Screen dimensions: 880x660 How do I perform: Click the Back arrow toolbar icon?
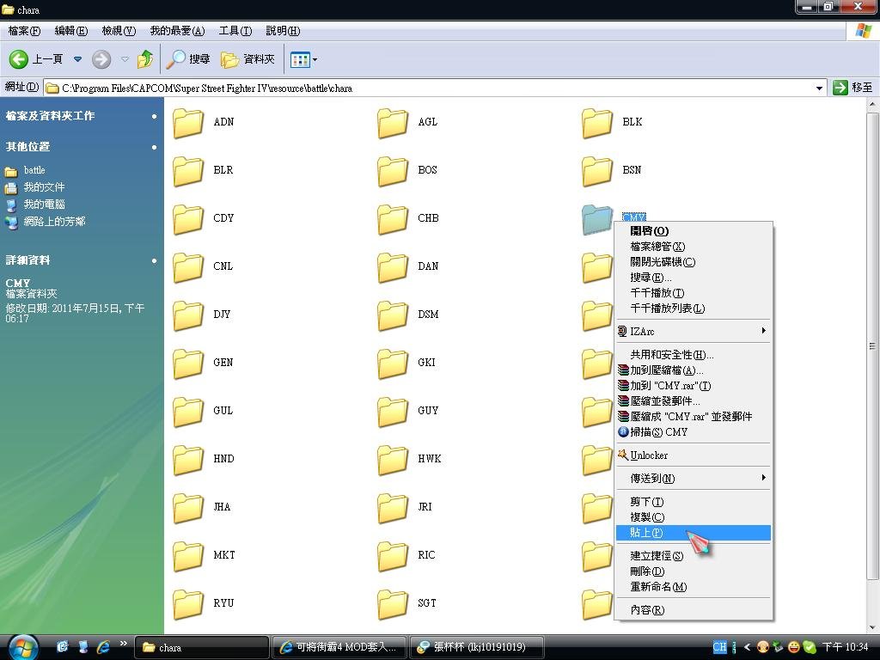pos(20,59)
